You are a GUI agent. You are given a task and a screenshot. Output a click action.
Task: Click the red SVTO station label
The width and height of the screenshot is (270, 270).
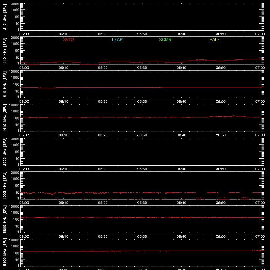(x=69, y=39)
